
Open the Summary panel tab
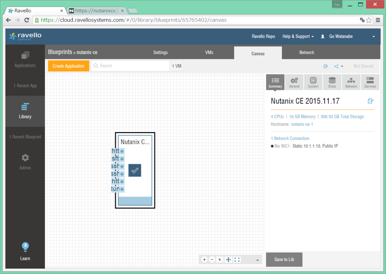(x=275, y=82)
